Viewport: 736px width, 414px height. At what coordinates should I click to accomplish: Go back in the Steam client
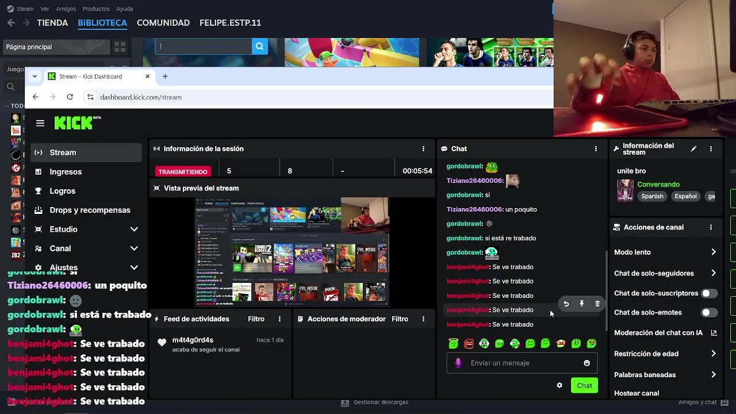11,23
